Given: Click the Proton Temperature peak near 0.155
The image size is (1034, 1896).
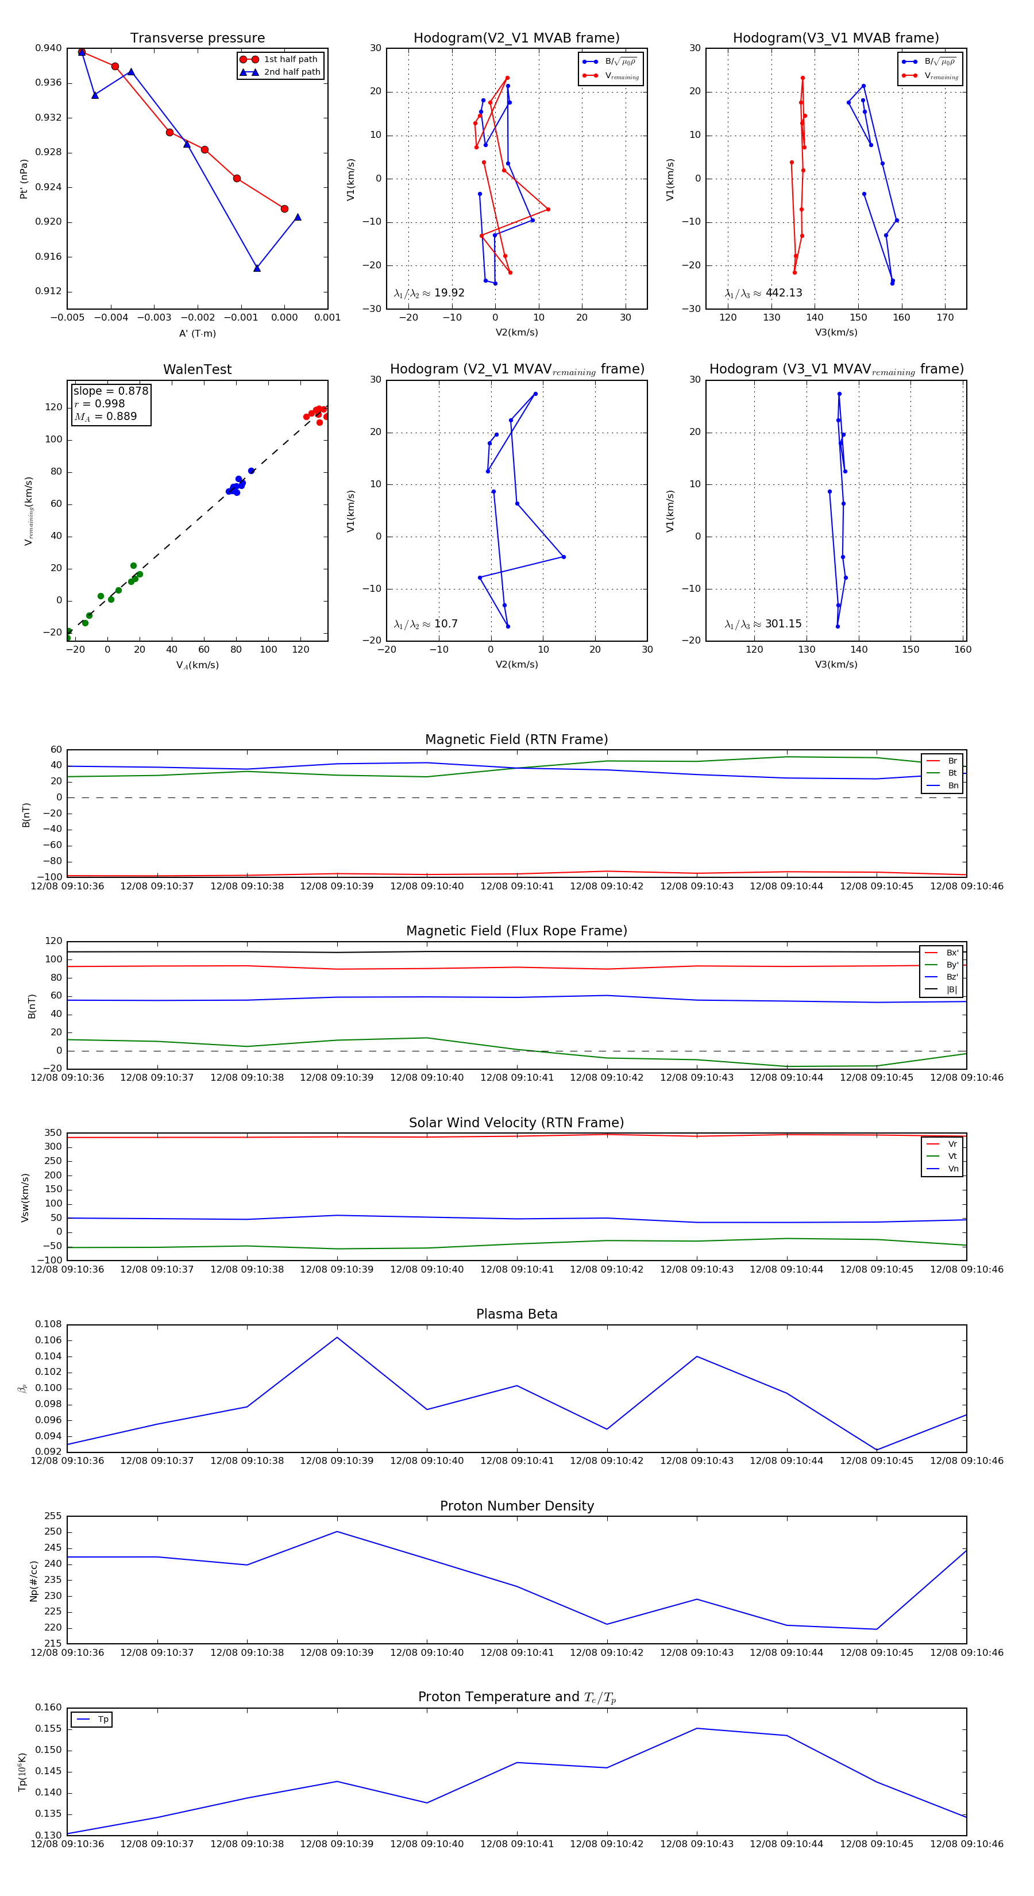Looking at the screenshot, I should pos(697,1728).
